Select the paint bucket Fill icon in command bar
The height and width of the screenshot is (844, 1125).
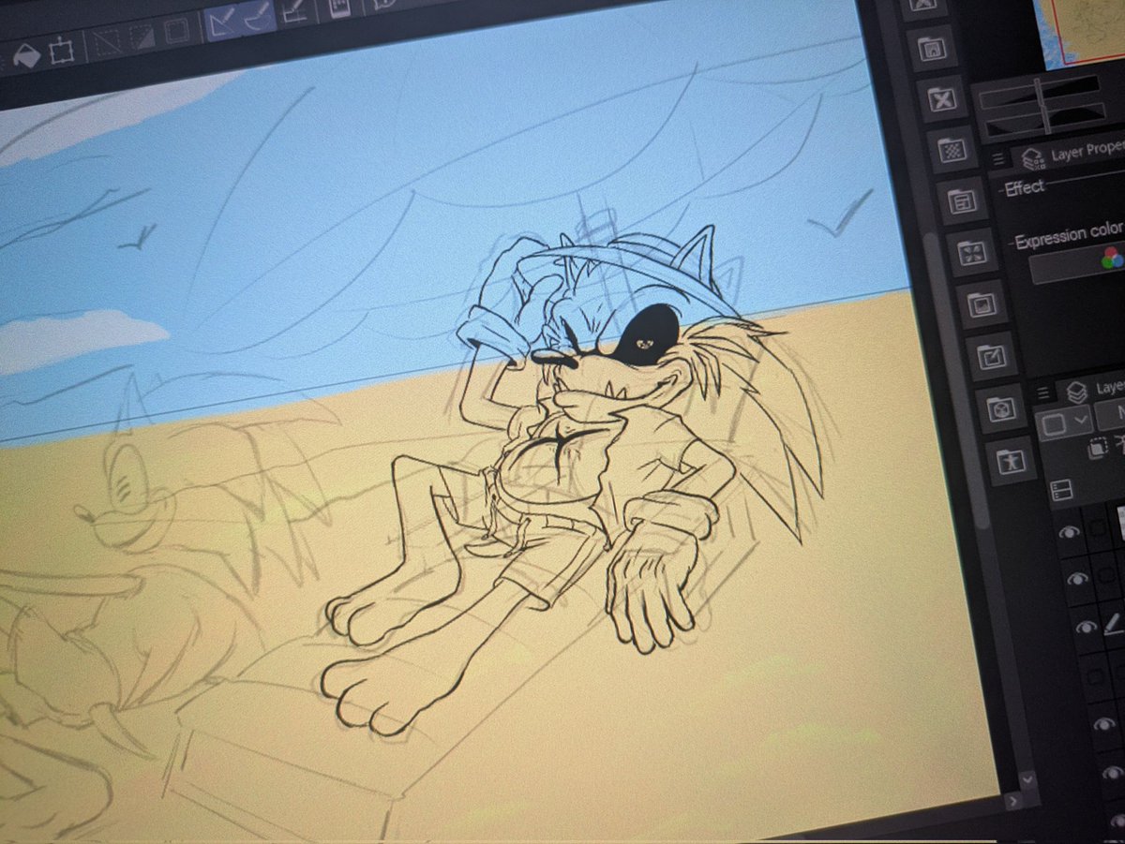pos(26,56)
